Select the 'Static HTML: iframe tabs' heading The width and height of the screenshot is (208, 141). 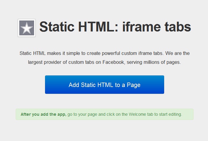click(115, 27)
